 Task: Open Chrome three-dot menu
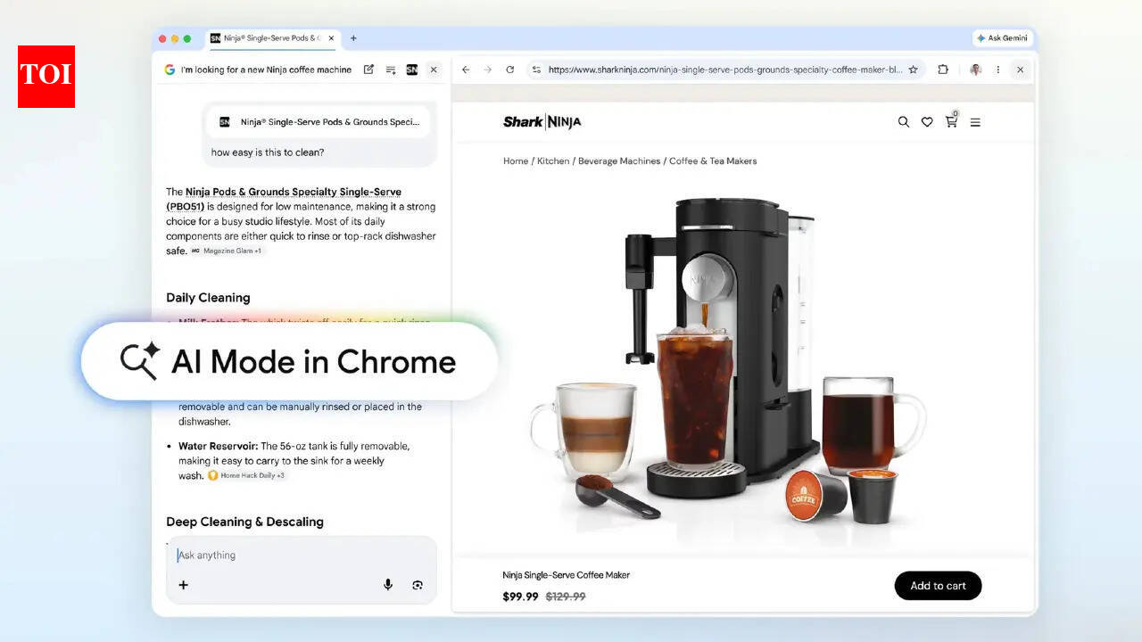click(997, 70)
